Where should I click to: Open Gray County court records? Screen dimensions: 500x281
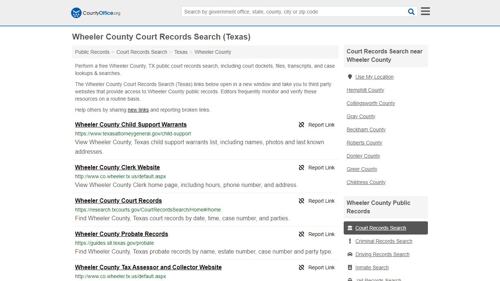361,116
